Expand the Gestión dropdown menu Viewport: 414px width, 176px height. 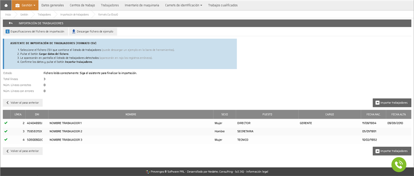25,5
